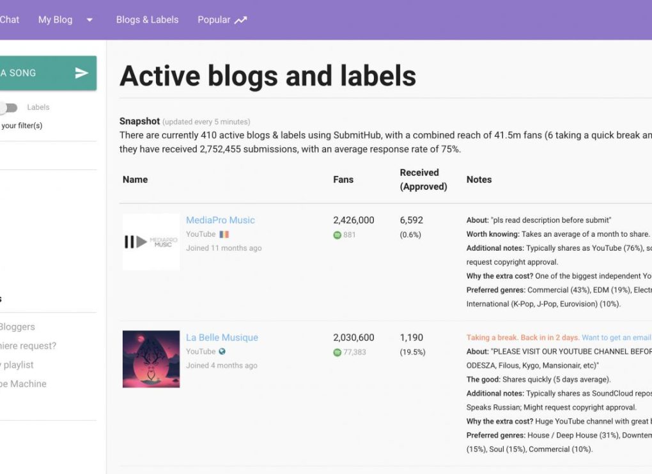The height and width of the screenshot is (474, 652).
Task: Click the send-a-song green button
Action: 48,73
